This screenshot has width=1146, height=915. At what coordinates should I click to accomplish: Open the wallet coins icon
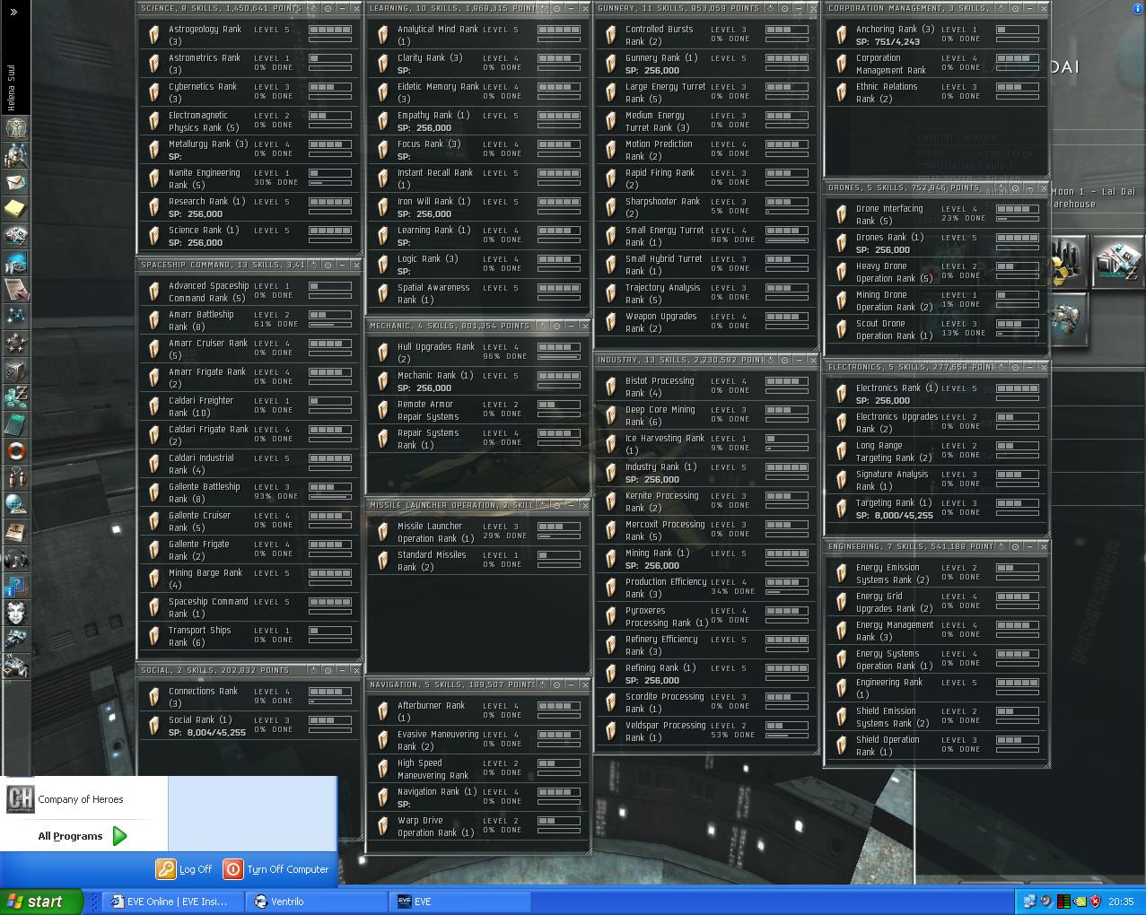(15, 397)
